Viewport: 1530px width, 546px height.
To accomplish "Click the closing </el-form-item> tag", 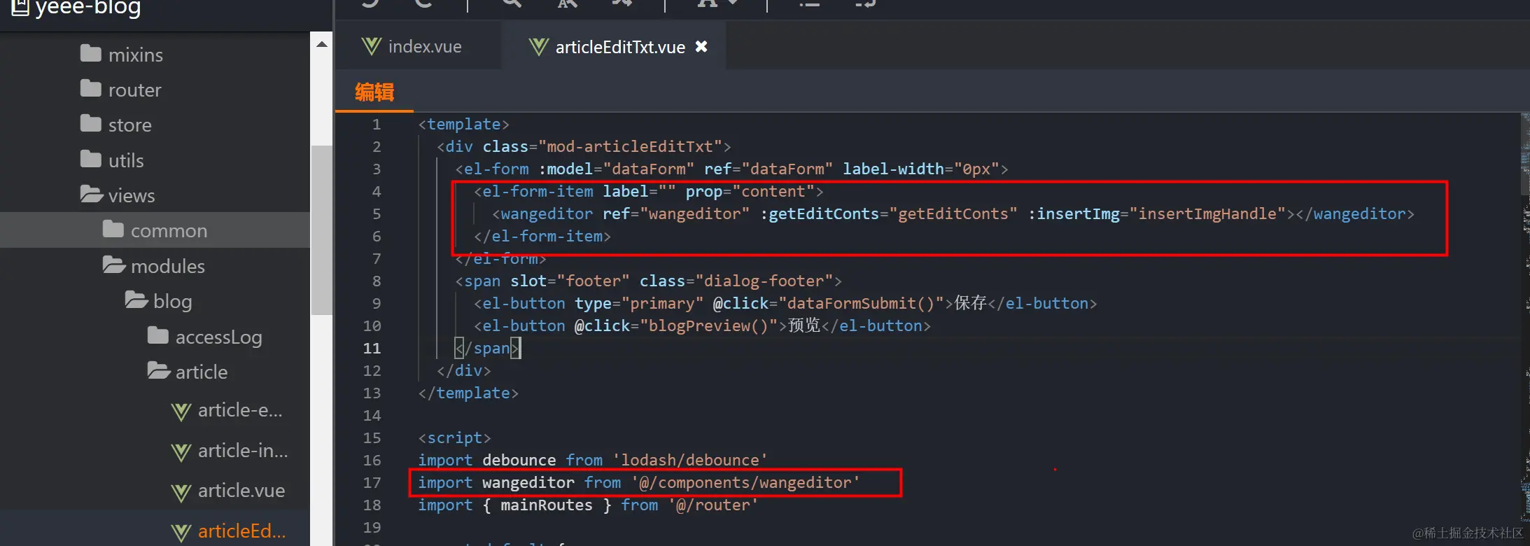I will click(542, 237).
